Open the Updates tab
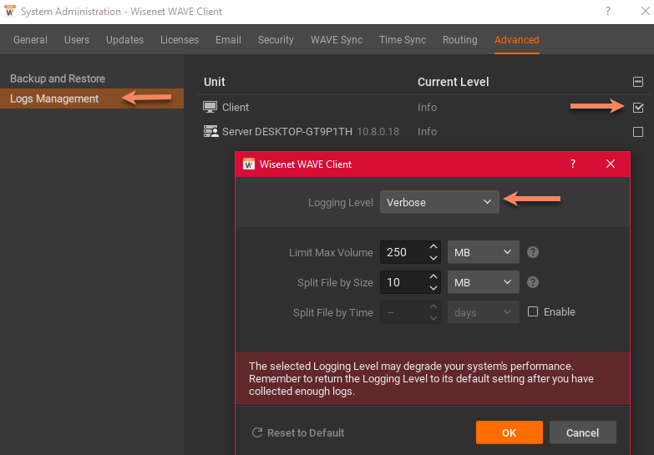 (124, 39)
